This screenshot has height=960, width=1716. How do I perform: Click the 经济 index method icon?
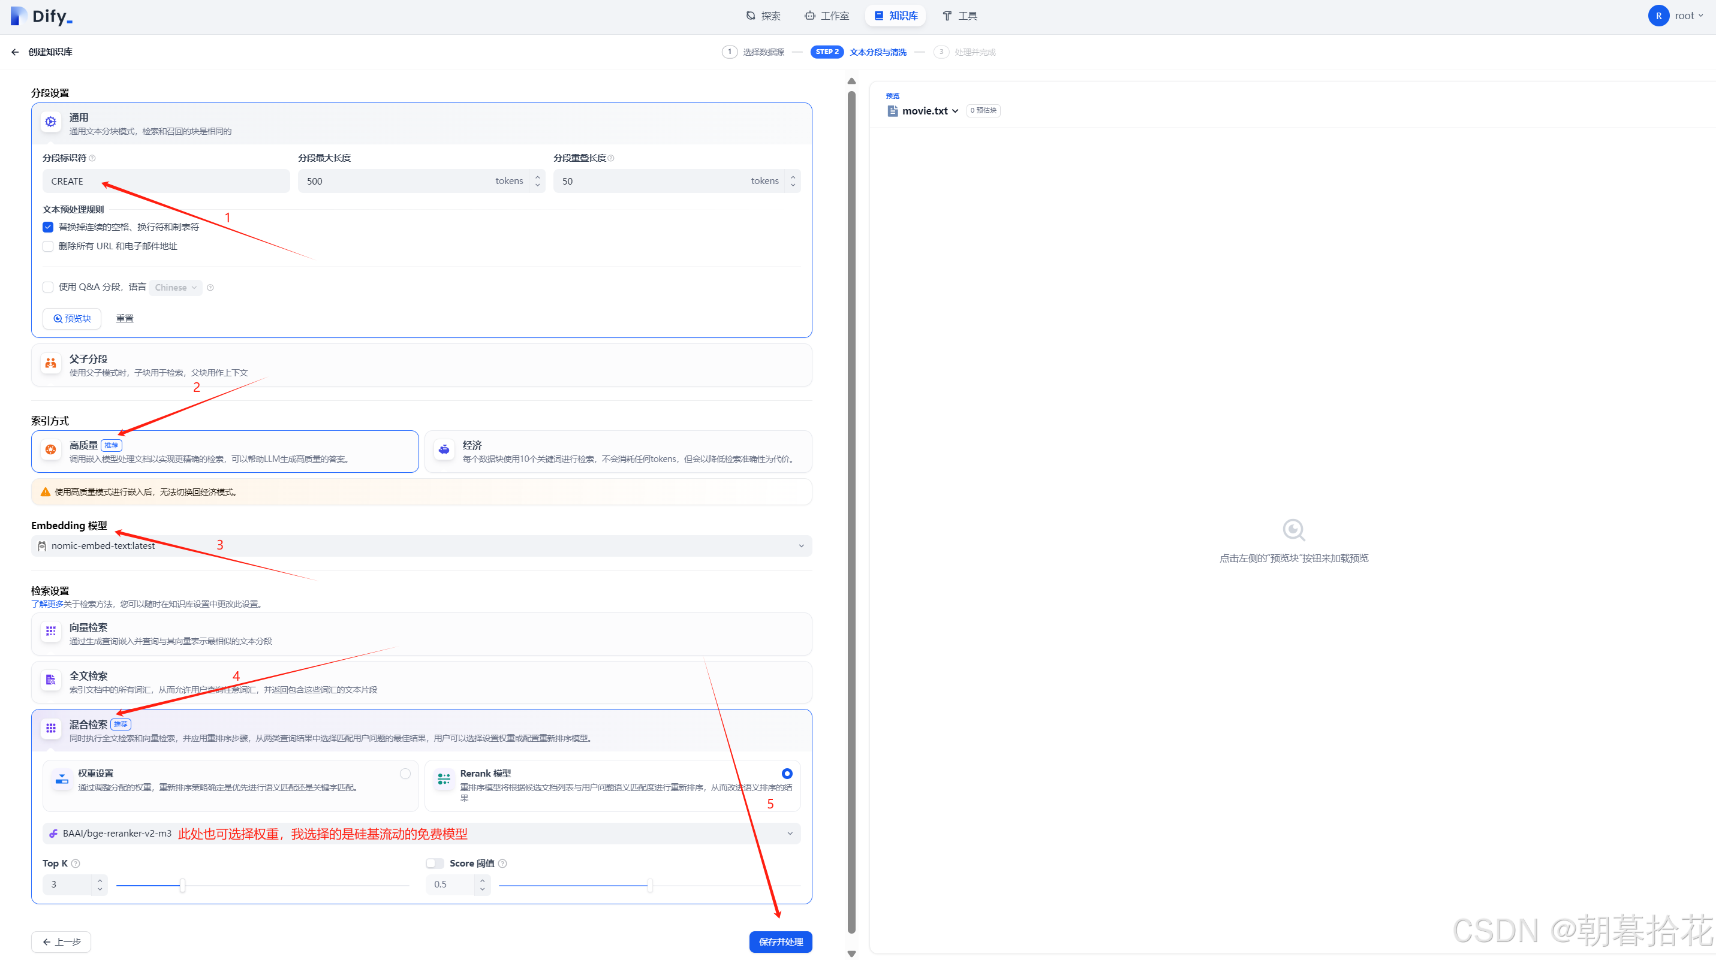[444, 450]
